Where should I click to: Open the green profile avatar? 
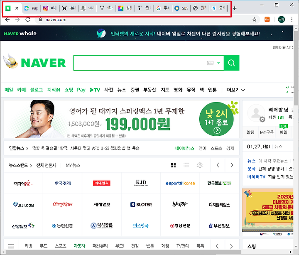[281, 20]
